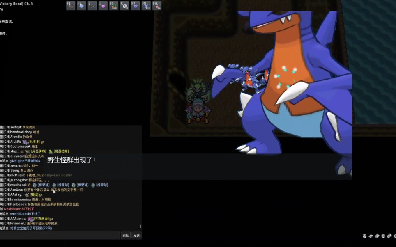Image resolution: width=396 pixels, height=247 pixels.
Task: Click the Victory Road Ch. 5 location text
Action: 16,4
